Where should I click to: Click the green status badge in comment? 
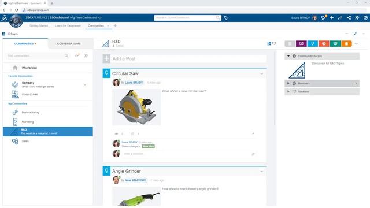(x=148, y=146)
